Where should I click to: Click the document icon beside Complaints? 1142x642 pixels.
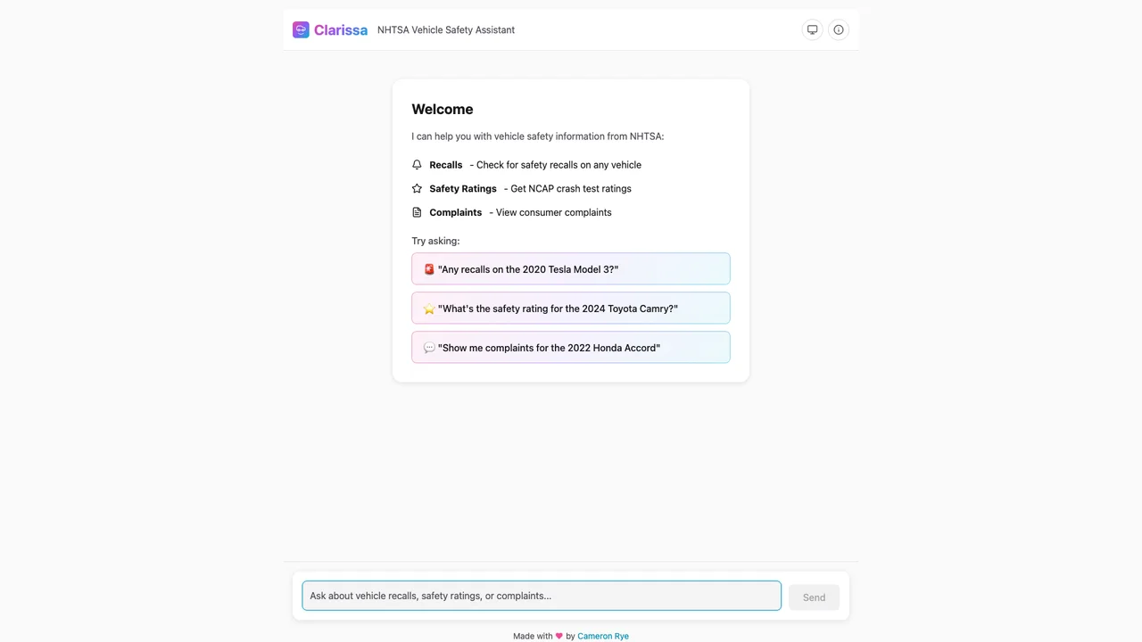point(417,212)
